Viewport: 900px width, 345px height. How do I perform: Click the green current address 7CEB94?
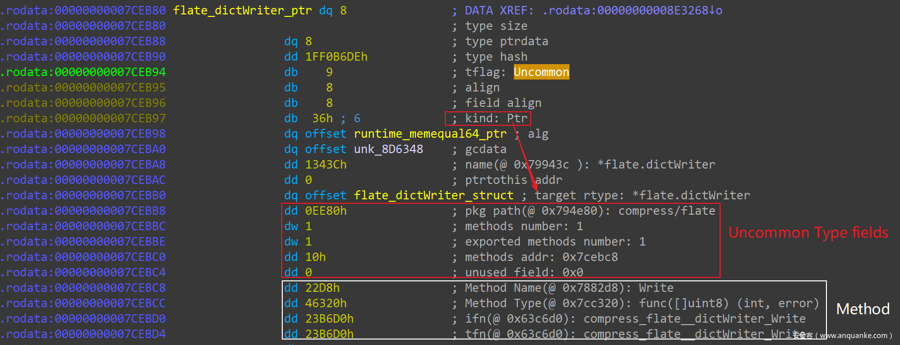(83, 72)
